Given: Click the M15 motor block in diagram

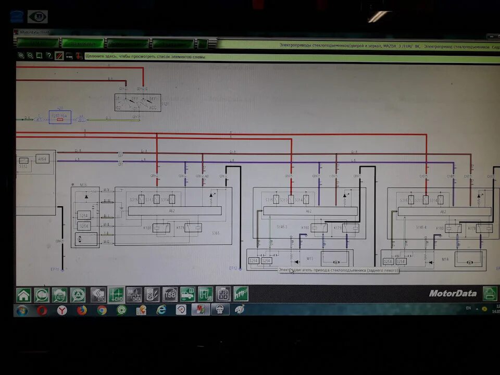Looking at the screenshot, I should pyautogui.click(x=85, y=218).
